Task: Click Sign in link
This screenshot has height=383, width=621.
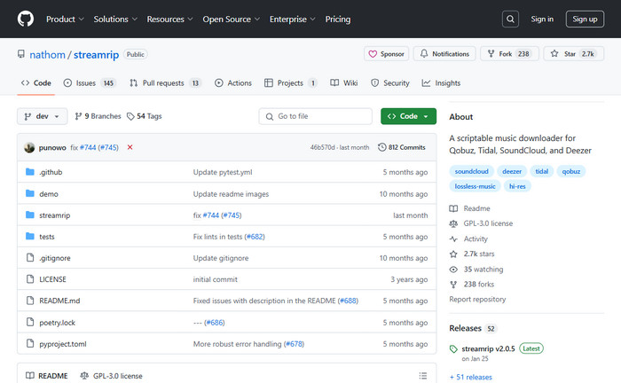Action: coord(542,19)
